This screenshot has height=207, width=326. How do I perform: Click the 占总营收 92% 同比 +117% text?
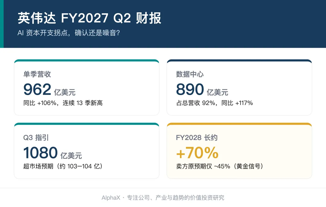click(214, 103)
